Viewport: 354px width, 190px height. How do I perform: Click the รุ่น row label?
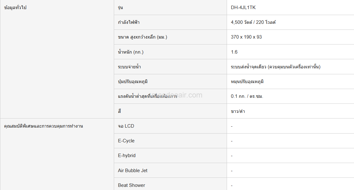pos(120,8)
